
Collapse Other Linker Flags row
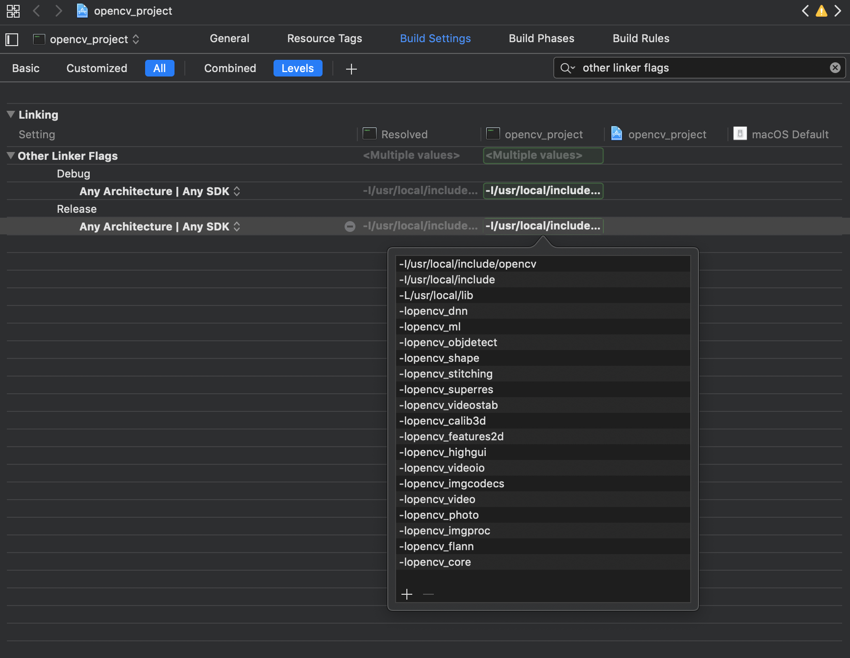coord(10,155)
